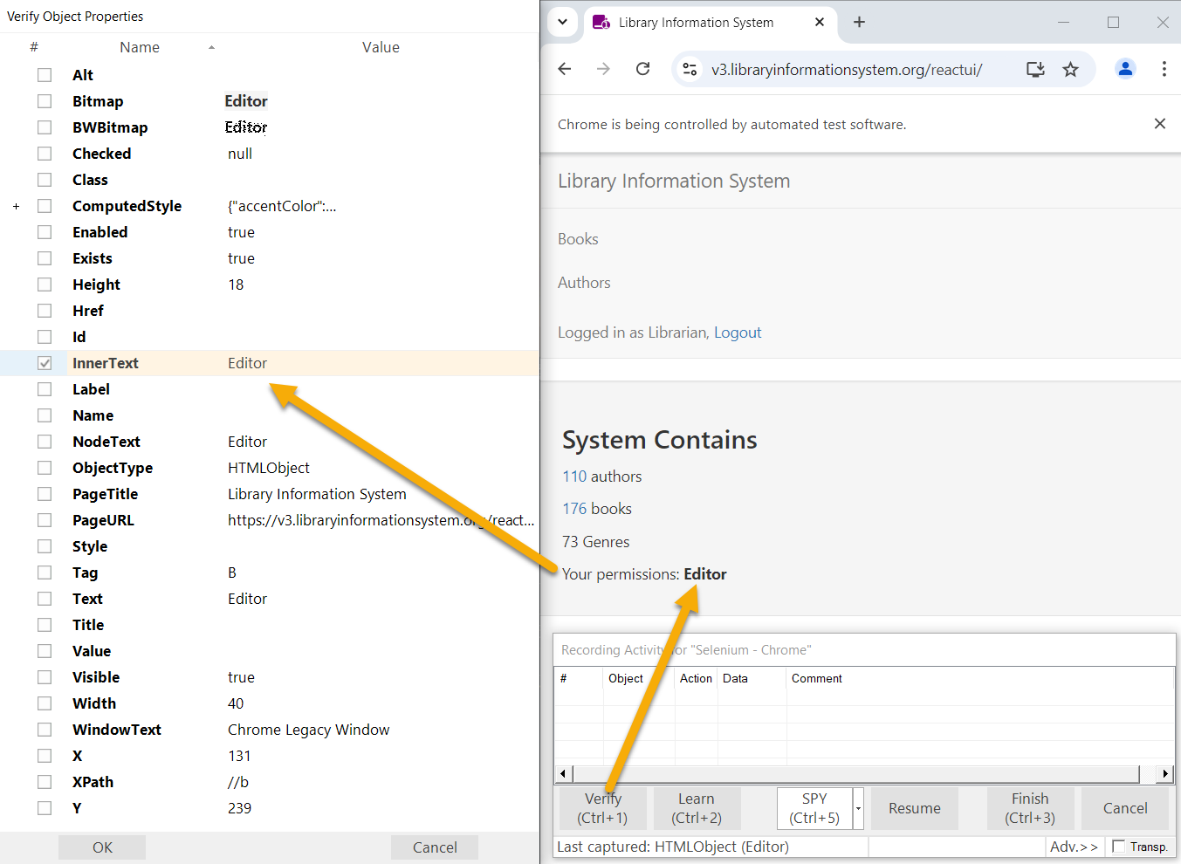This screenshot has width=1181, height=864.
Task: Open the tab search dropdown chevron
Action: (x=563, y=23)
